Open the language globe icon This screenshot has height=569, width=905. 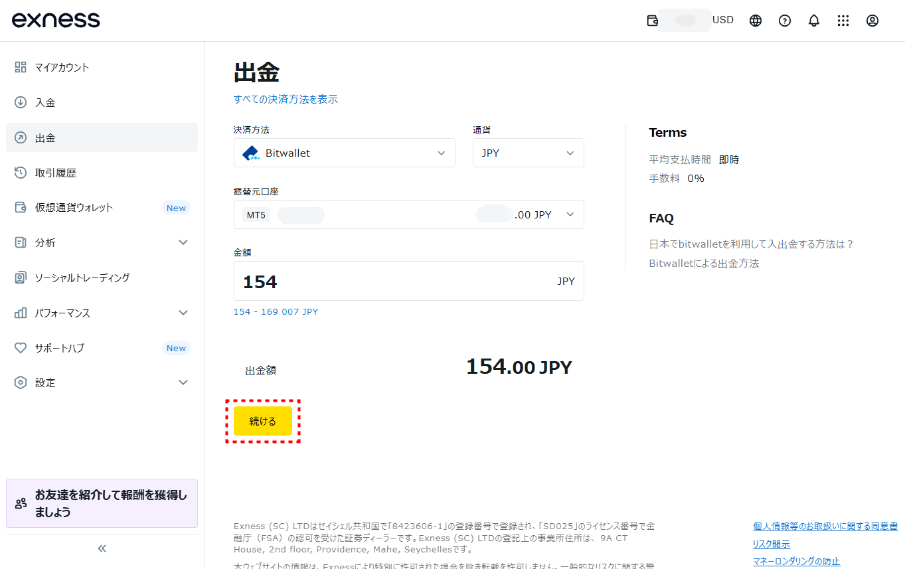(756, 21)
